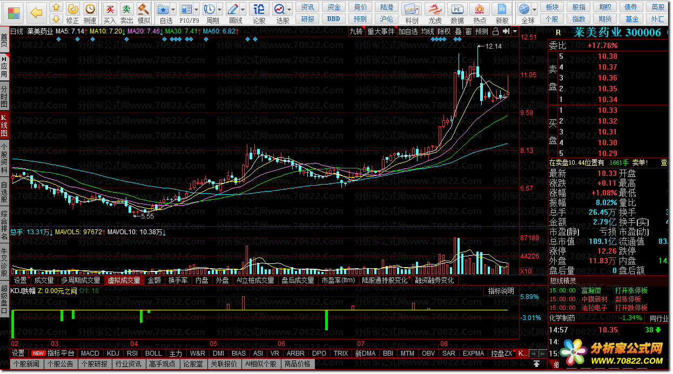
Task: Click the lock icon above the chart
Action: pyautogui.click(x=496, y=31)
